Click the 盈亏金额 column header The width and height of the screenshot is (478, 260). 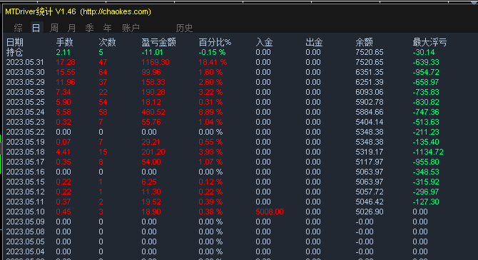pyautogui.click(x=158, y=42)
